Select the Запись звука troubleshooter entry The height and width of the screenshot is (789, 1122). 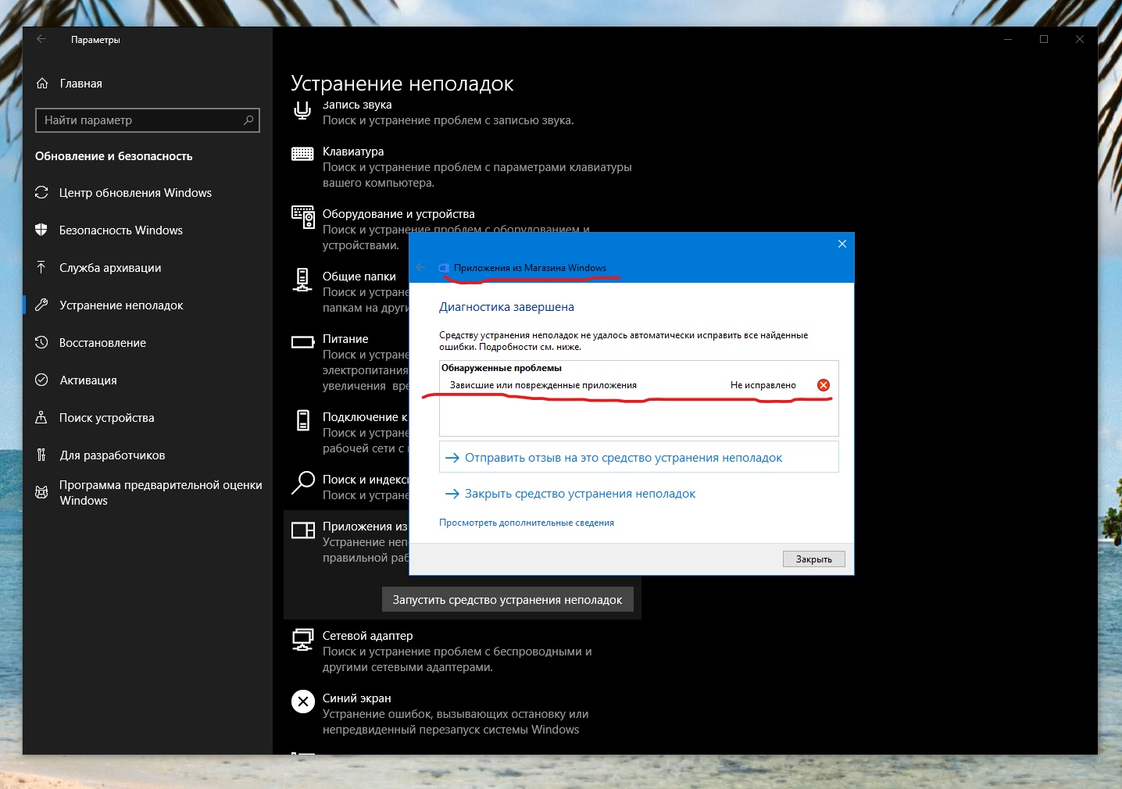[x=463, y=112]
